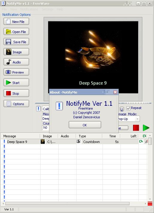The height and width of the screenshot is (213, 154).
Task: Click the green play arrow icon
Action: (146, 128)
